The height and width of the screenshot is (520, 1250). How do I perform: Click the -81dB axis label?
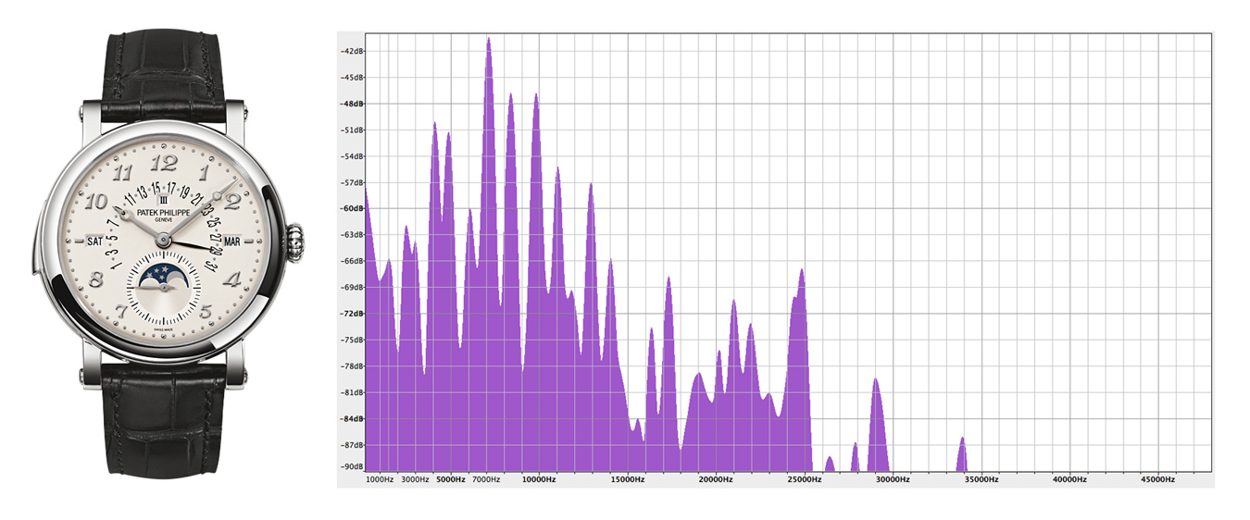(x=351, y=392)
